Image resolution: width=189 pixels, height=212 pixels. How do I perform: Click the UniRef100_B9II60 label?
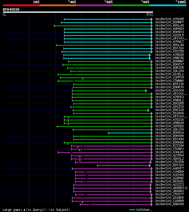[x=170, y=48]
